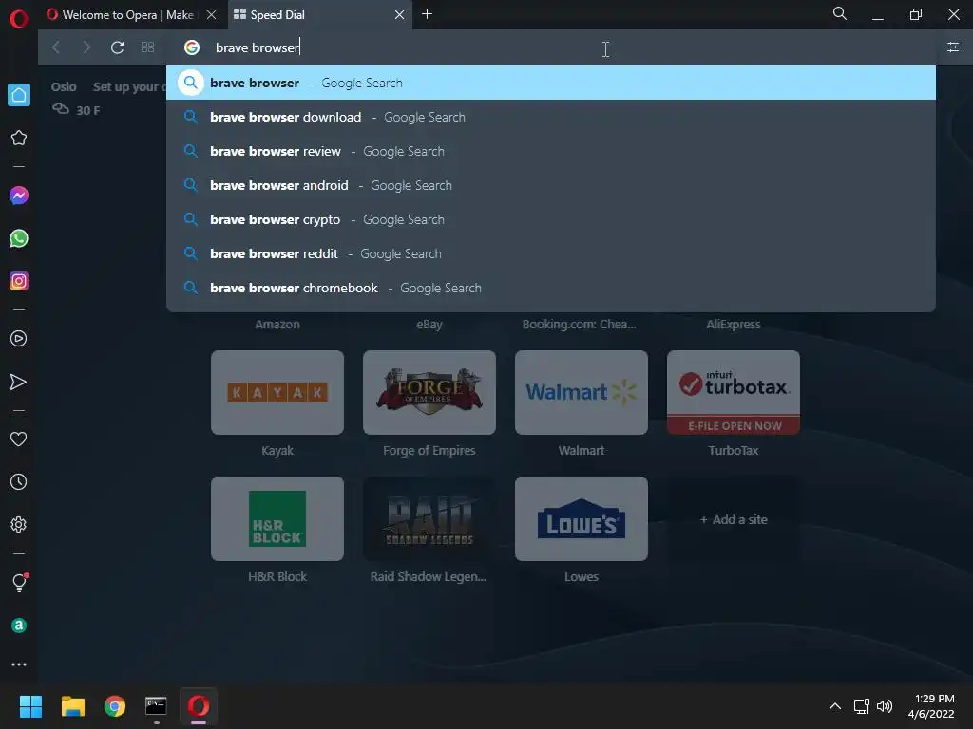Open the taskbar clock and date
This screenshot has width=973, height=729.
pos(931,706)
